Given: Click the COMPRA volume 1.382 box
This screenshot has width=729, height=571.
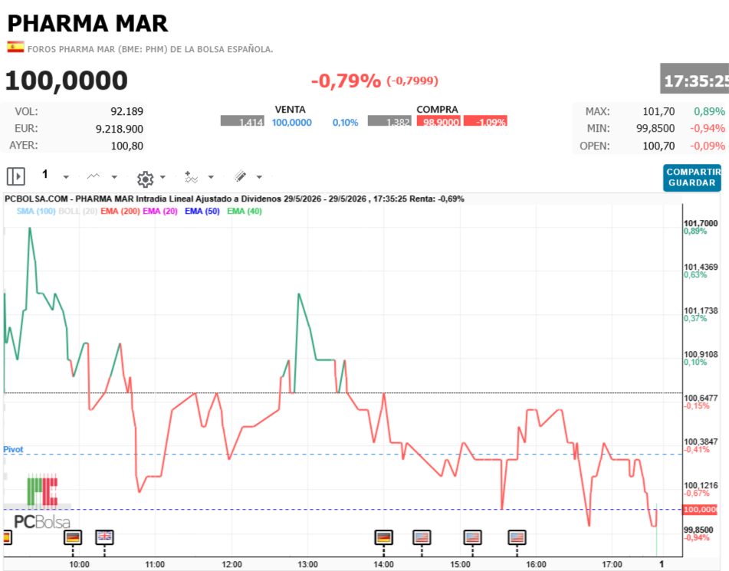Looking at the screenshot, I should [x=389, y=121].
